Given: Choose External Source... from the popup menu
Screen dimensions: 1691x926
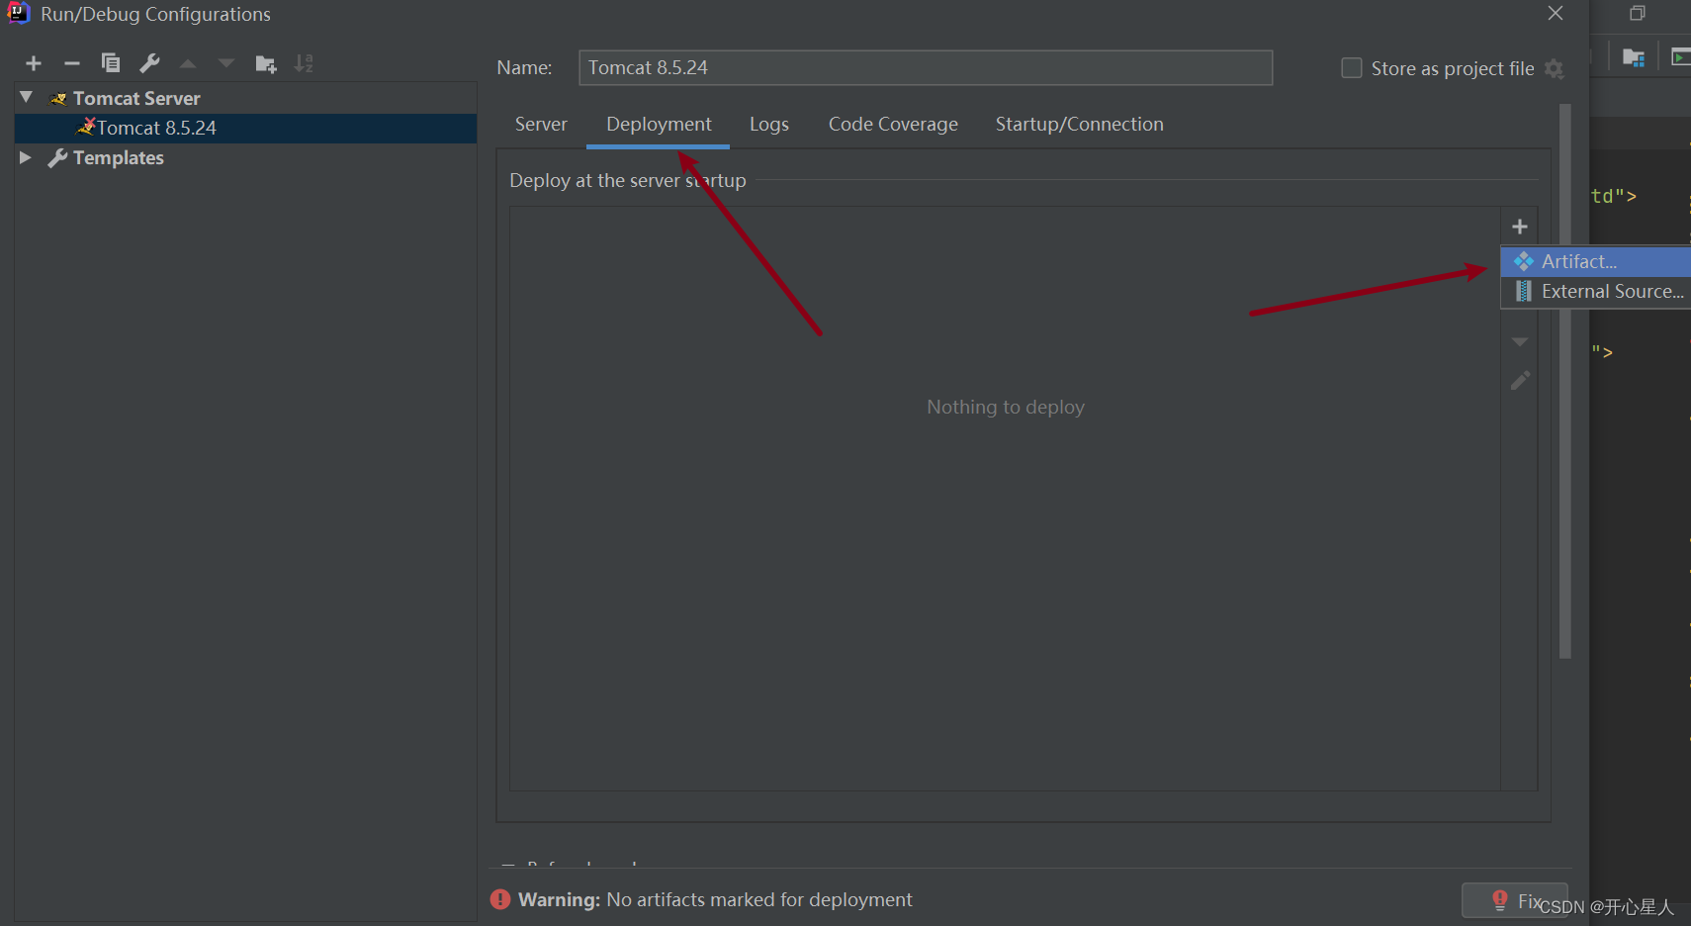Looking at the screenshot, I should click(1595, 291).
